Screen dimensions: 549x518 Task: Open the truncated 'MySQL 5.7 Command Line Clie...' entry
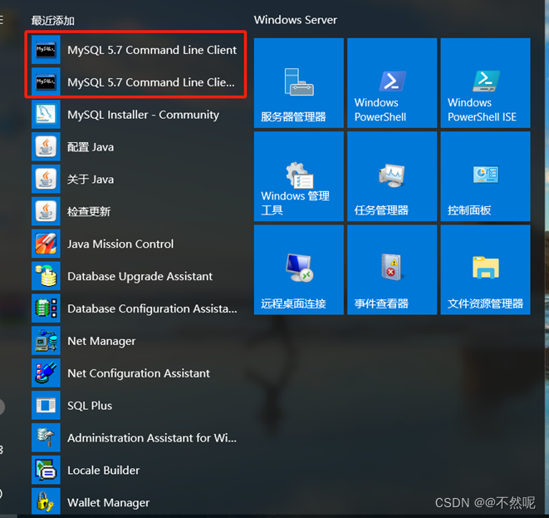click(x=136, y=82)
